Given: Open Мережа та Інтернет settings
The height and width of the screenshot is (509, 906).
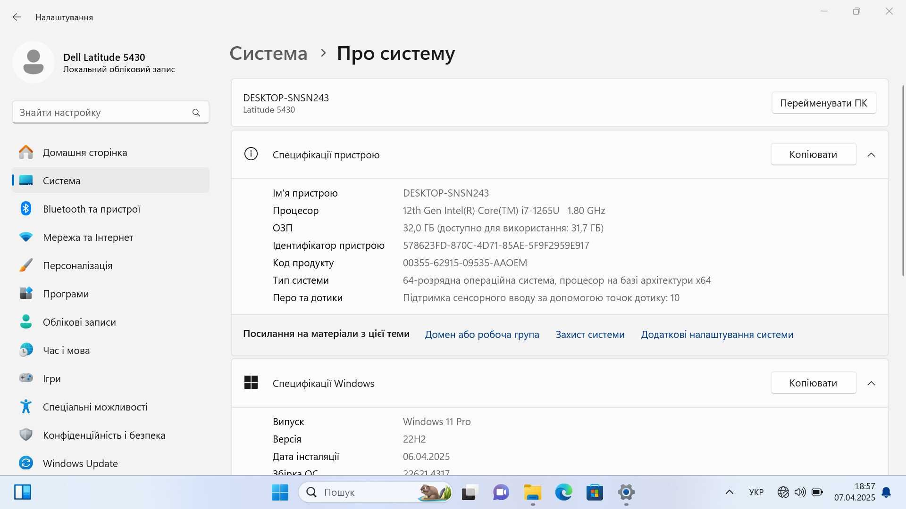Looking at the screenshot, I should (110, 237).
